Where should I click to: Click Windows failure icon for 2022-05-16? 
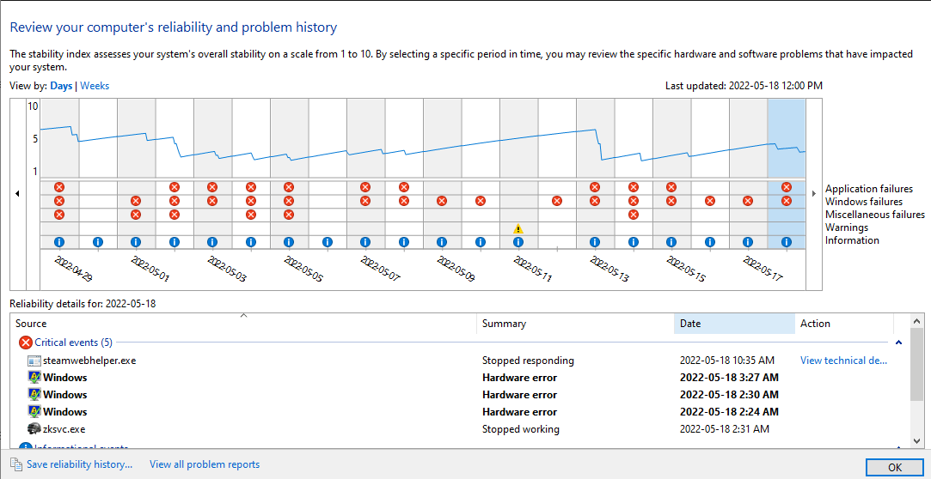click(709, 201)
